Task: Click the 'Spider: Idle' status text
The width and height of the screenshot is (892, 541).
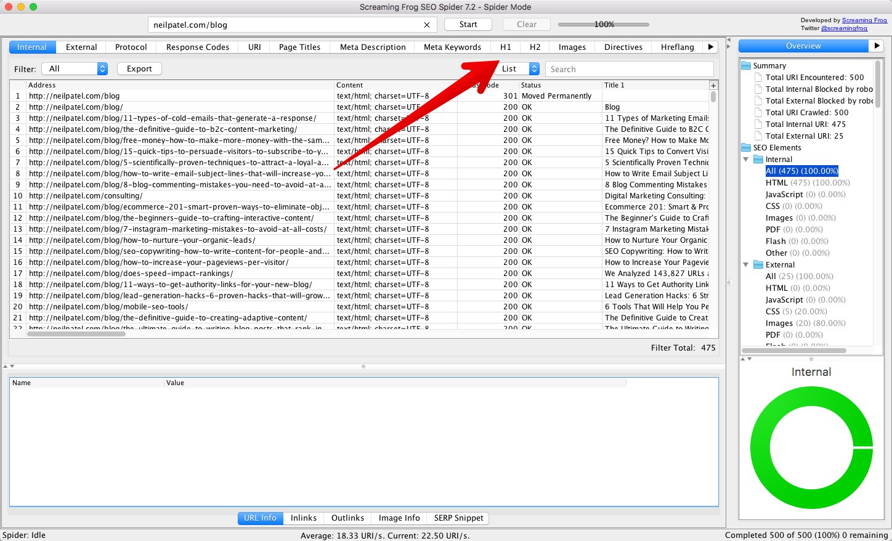Action: (x=24, y=535)
